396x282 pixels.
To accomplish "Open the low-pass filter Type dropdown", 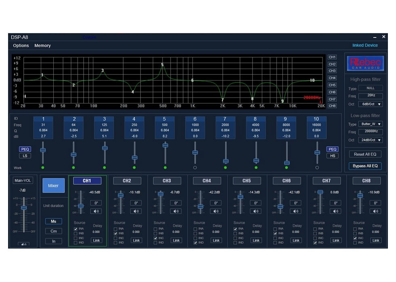I will 371,124.
